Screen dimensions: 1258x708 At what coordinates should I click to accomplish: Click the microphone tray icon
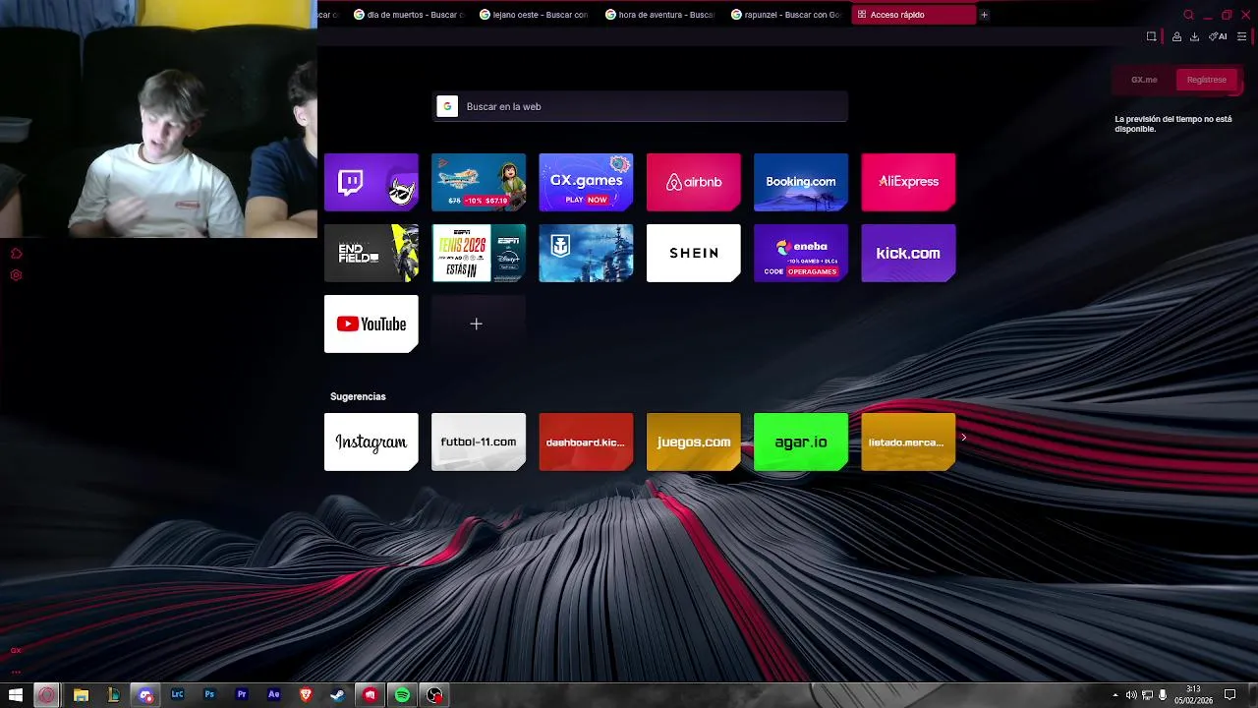tap(1163, 695)
